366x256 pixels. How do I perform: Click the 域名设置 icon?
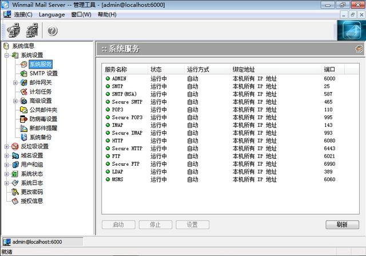(15, 155)
